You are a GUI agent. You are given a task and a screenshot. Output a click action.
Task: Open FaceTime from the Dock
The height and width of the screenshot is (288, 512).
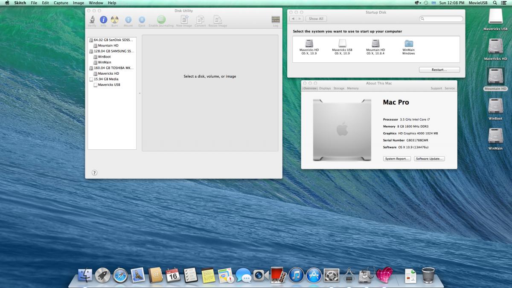(x=261, y=275)
